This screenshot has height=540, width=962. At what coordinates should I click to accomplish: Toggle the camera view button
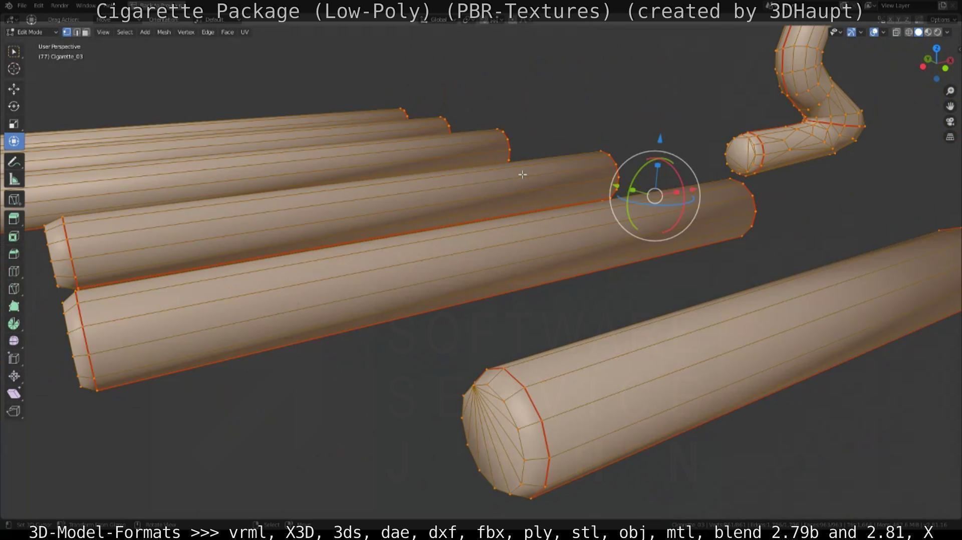950,122
